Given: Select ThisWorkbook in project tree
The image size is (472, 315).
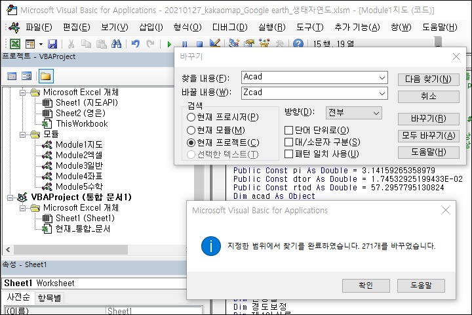Looking at the screenshot, I should coord(82,124).
